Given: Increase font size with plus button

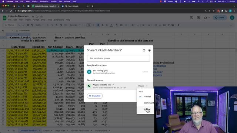Looking at the screenshot, I should click(x=93, y=25).
